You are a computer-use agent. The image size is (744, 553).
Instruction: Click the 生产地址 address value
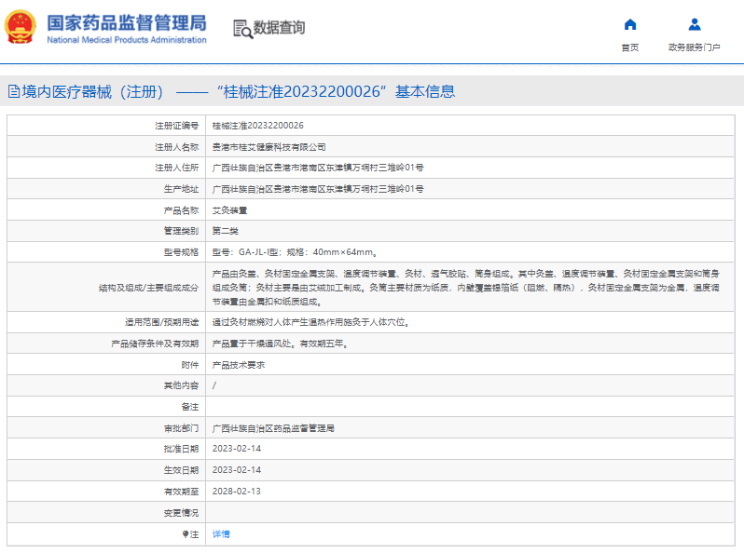[318, 189]
